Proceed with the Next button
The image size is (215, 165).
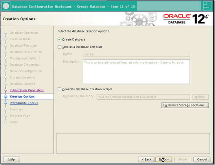click(164, 159)
